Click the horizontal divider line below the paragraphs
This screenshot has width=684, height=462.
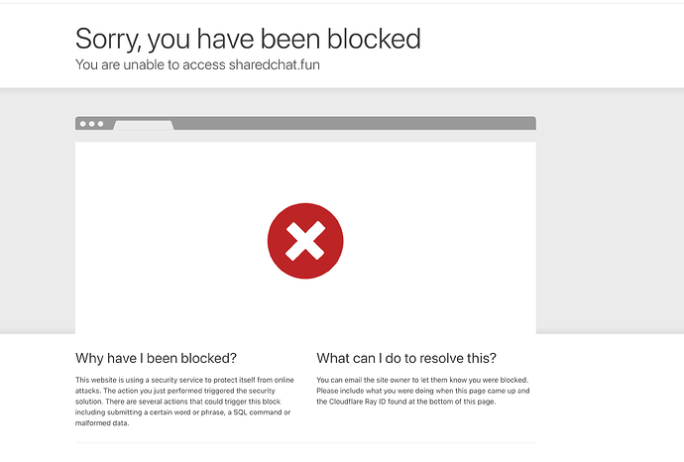[305, 443]
